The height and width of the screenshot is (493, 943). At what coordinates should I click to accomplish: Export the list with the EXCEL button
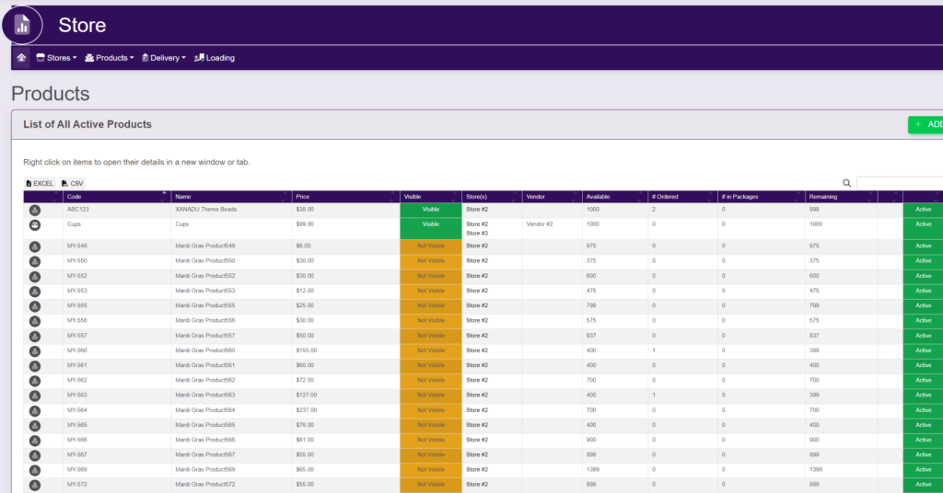pos(40,184)
